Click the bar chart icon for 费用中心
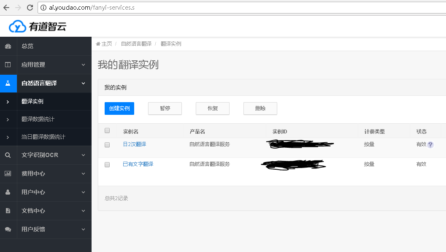This screenshot has width=446, height=252. point(8,173)
